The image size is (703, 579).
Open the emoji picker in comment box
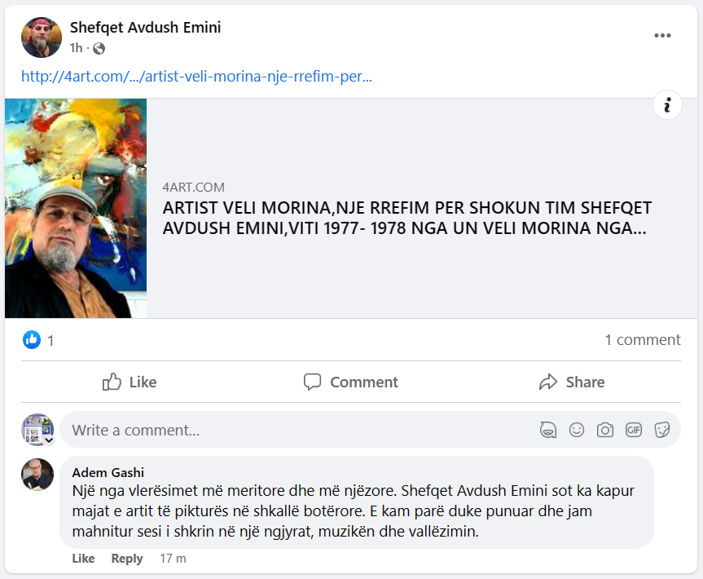click(x=577, y=430)
